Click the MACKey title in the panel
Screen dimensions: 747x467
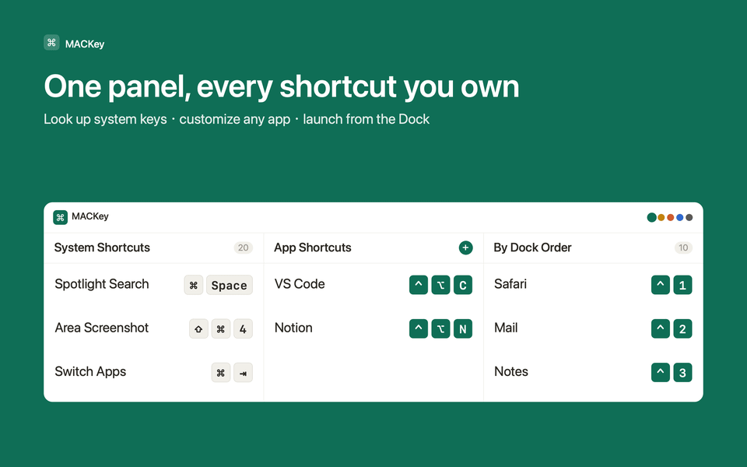pos(90,217)
